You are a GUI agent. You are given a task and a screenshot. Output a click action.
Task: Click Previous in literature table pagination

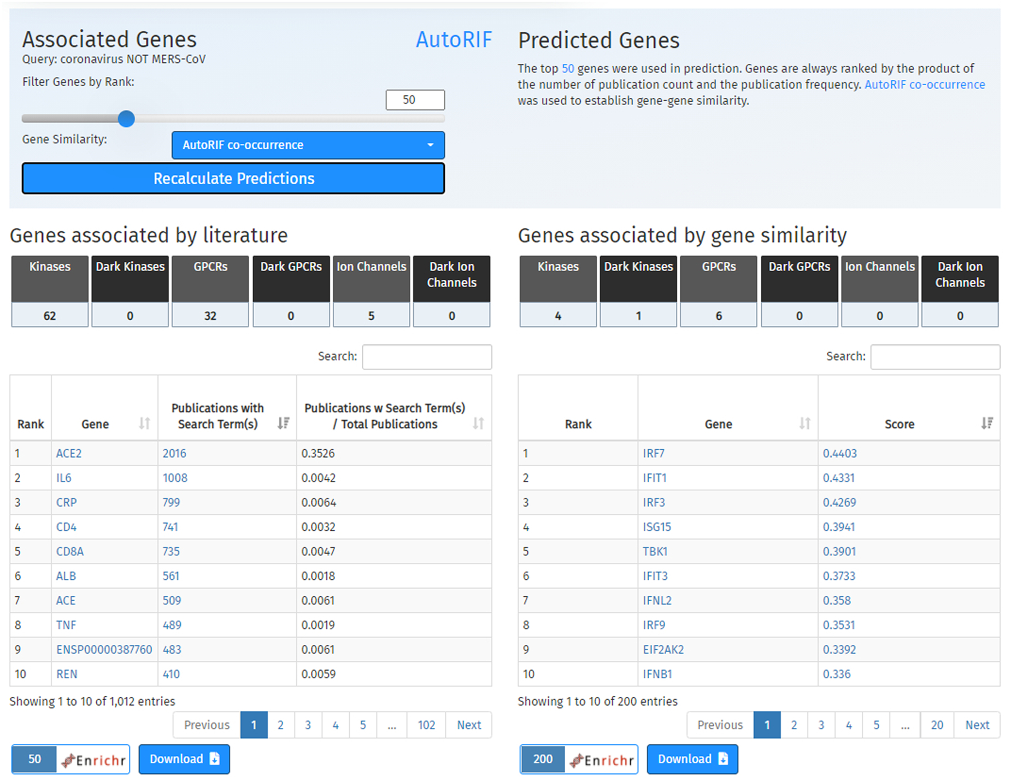tap(207, 725)
